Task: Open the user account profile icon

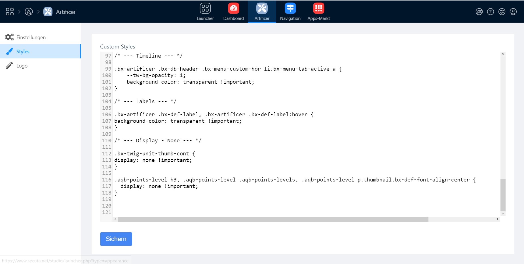Action: [513, 12]
